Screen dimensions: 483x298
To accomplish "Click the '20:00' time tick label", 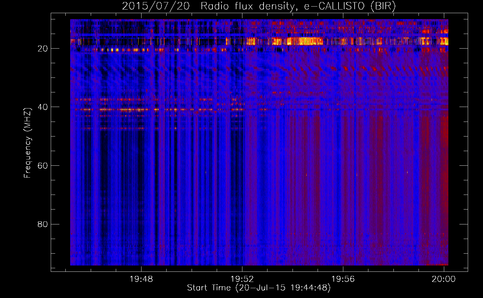I will coord(444,279).
